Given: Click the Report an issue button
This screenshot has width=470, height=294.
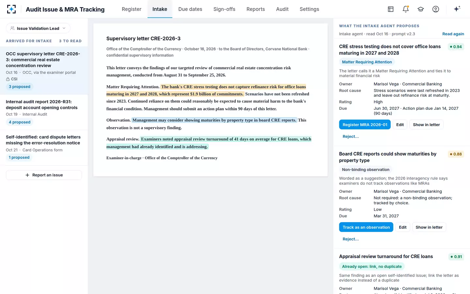Looking at the screenshot, I should (44, 175).
